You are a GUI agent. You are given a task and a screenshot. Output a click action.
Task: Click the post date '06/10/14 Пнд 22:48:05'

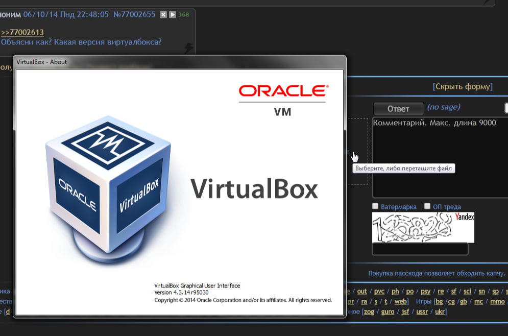pyautogui.click(x=66, y=15)
